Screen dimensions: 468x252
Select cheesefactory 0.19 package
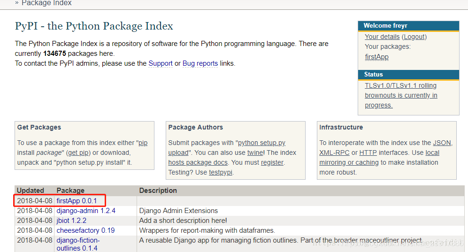point(85,230)
